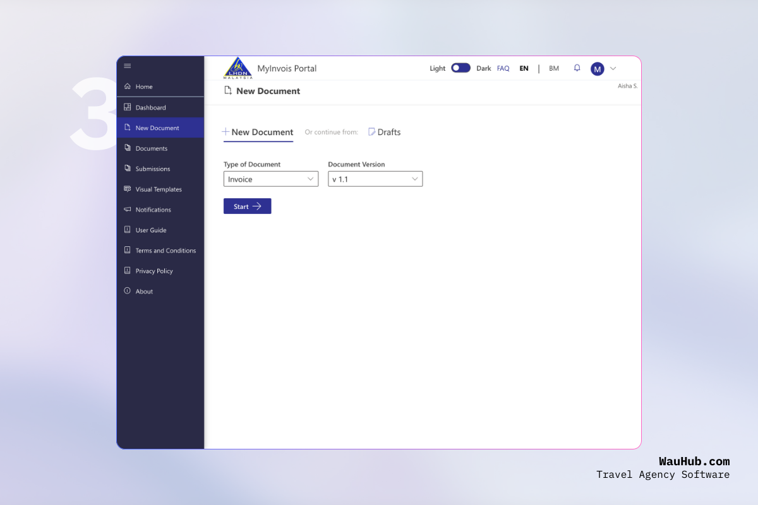Image resolution: width=758 pixels, height=505 pixels.
Task: Open the FAQ link
Action: coord(503,68)
